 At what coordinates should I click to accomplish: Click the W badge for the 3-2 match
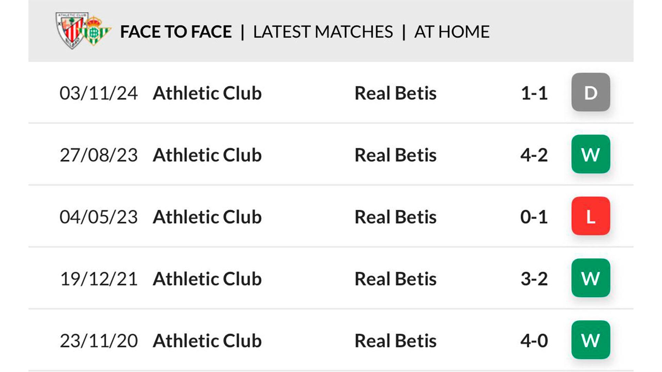591,278
